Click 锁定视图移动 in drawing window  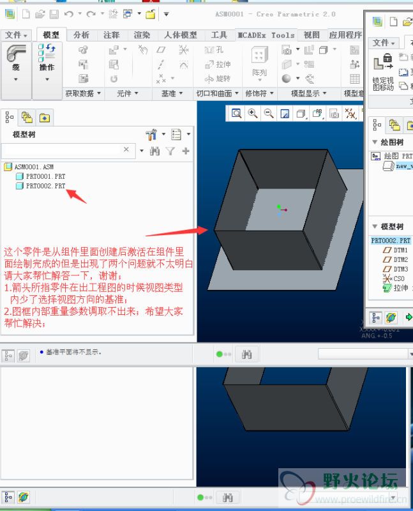[383, 72]
